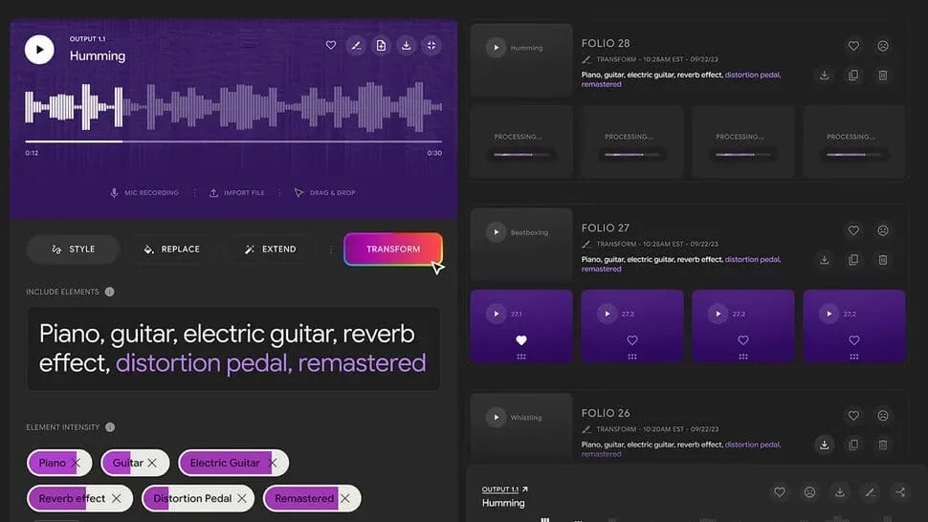Choose Mic Recording input
The width and height of the screenshot is (928, 522).
pos(144,193)
